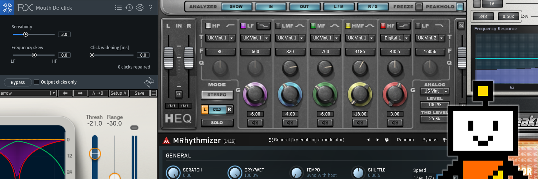
Task: Toggle the yellow HMF band enable LED
Action: tap(348, 26)
